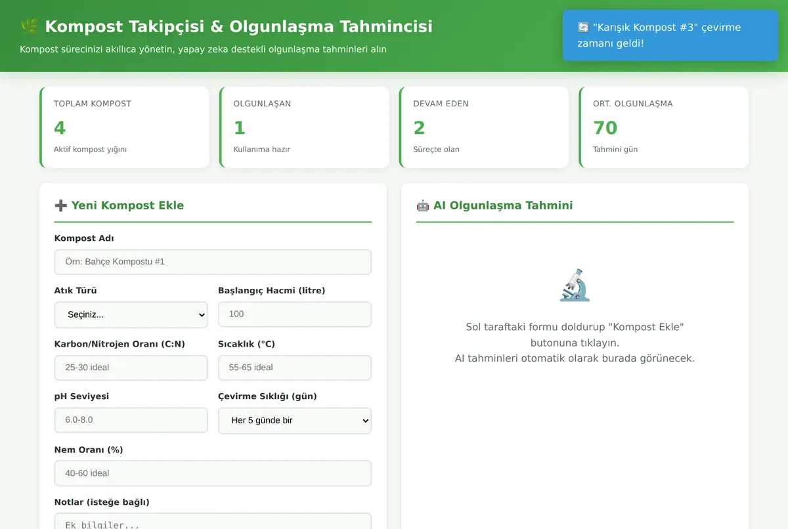788x529 pixels.
Task: Click the microscope icon in the AI panel
Action: coord(575,285)
